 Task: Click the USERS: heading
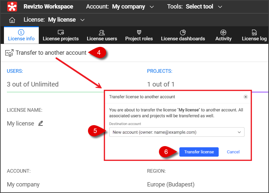point(15,71)
